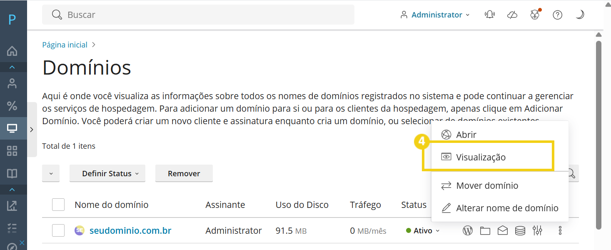
Task: Check the checkbox next to seudominio.com.br
Action: point(58,230)
